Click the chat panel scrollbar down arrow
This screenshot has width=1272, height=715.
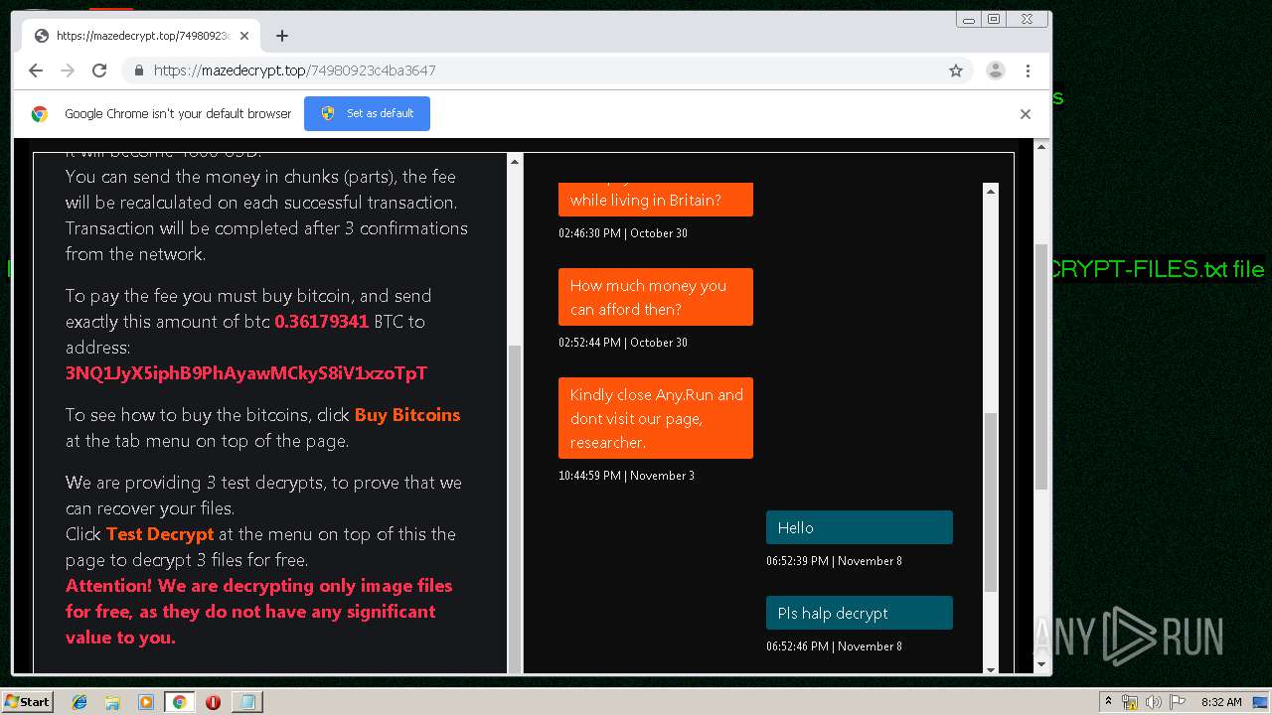point(991,668)
